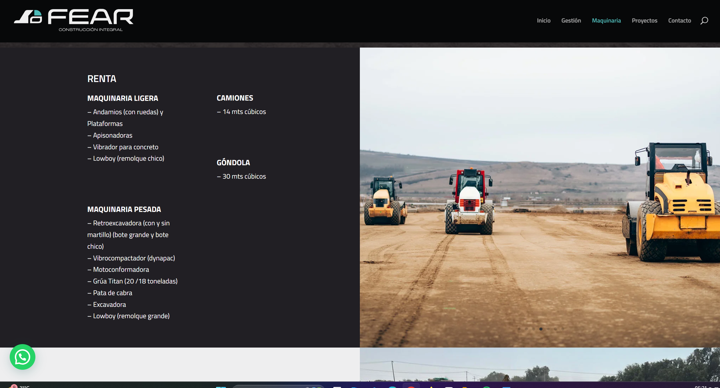Open the Inicio menu item
The height and width of the screenshot is (388, 720).
pos(543,21)
